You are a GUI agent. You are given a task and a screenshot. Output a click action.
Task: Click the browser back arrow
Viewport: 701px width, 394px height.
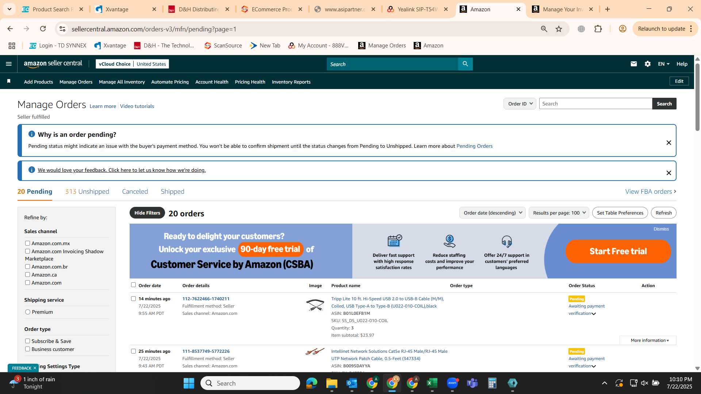10,29
